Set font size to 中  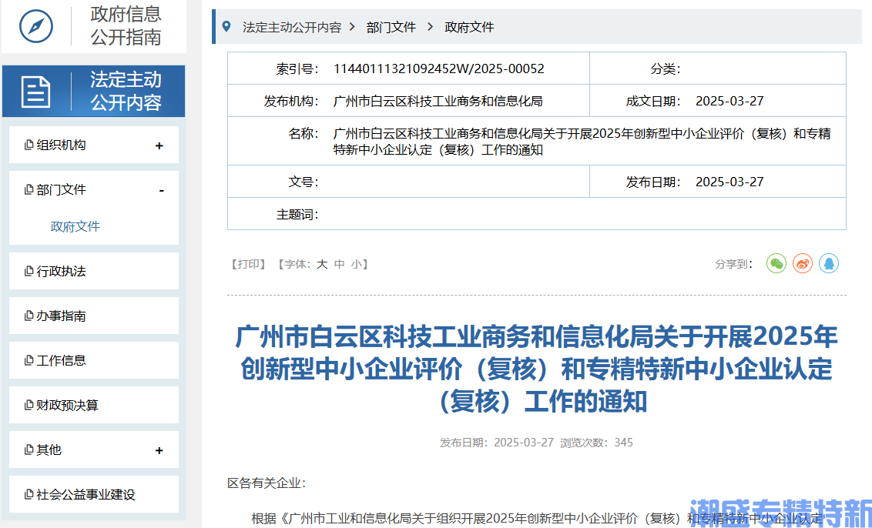pyautogui.click(x=339, y=264)
